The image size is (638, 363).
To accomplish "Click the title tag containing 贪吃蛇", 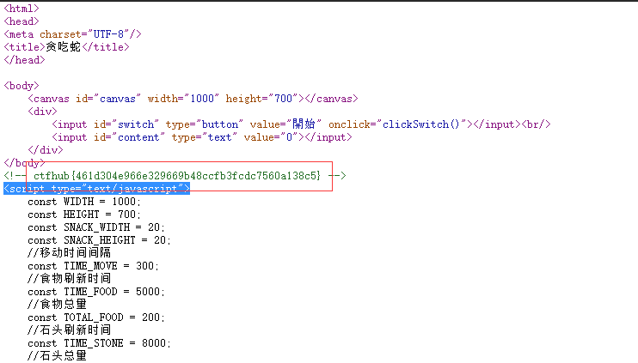I will (x=65, y=47).
